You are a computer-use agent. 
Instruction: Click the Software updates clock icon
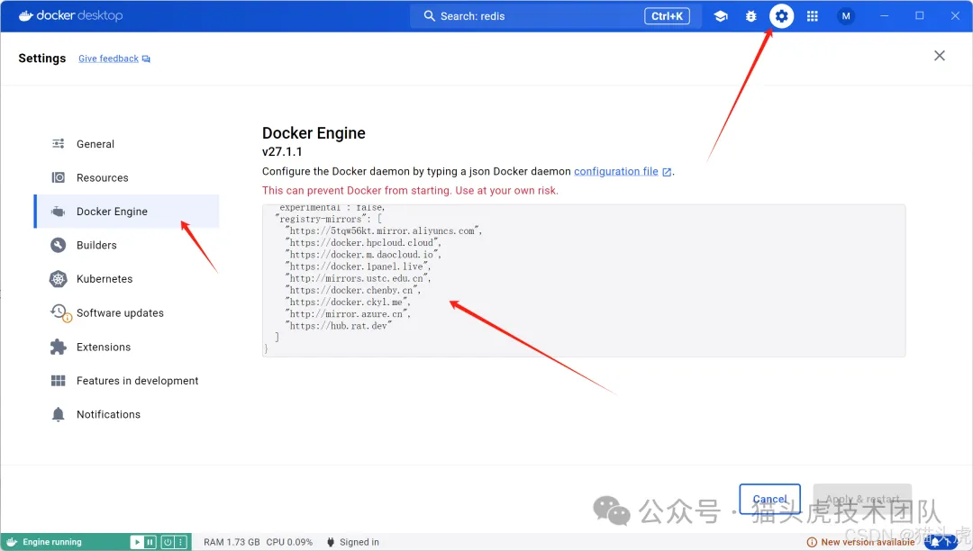pos(60,313)
